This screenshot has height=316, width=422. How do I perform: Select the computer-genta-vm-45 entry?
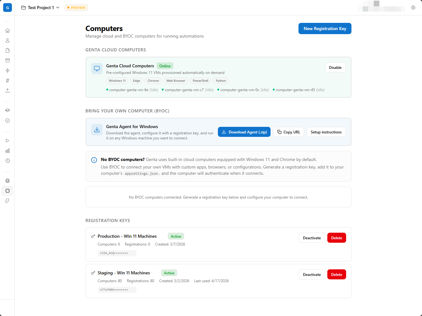pyautogui.click(x=298, y=90)
